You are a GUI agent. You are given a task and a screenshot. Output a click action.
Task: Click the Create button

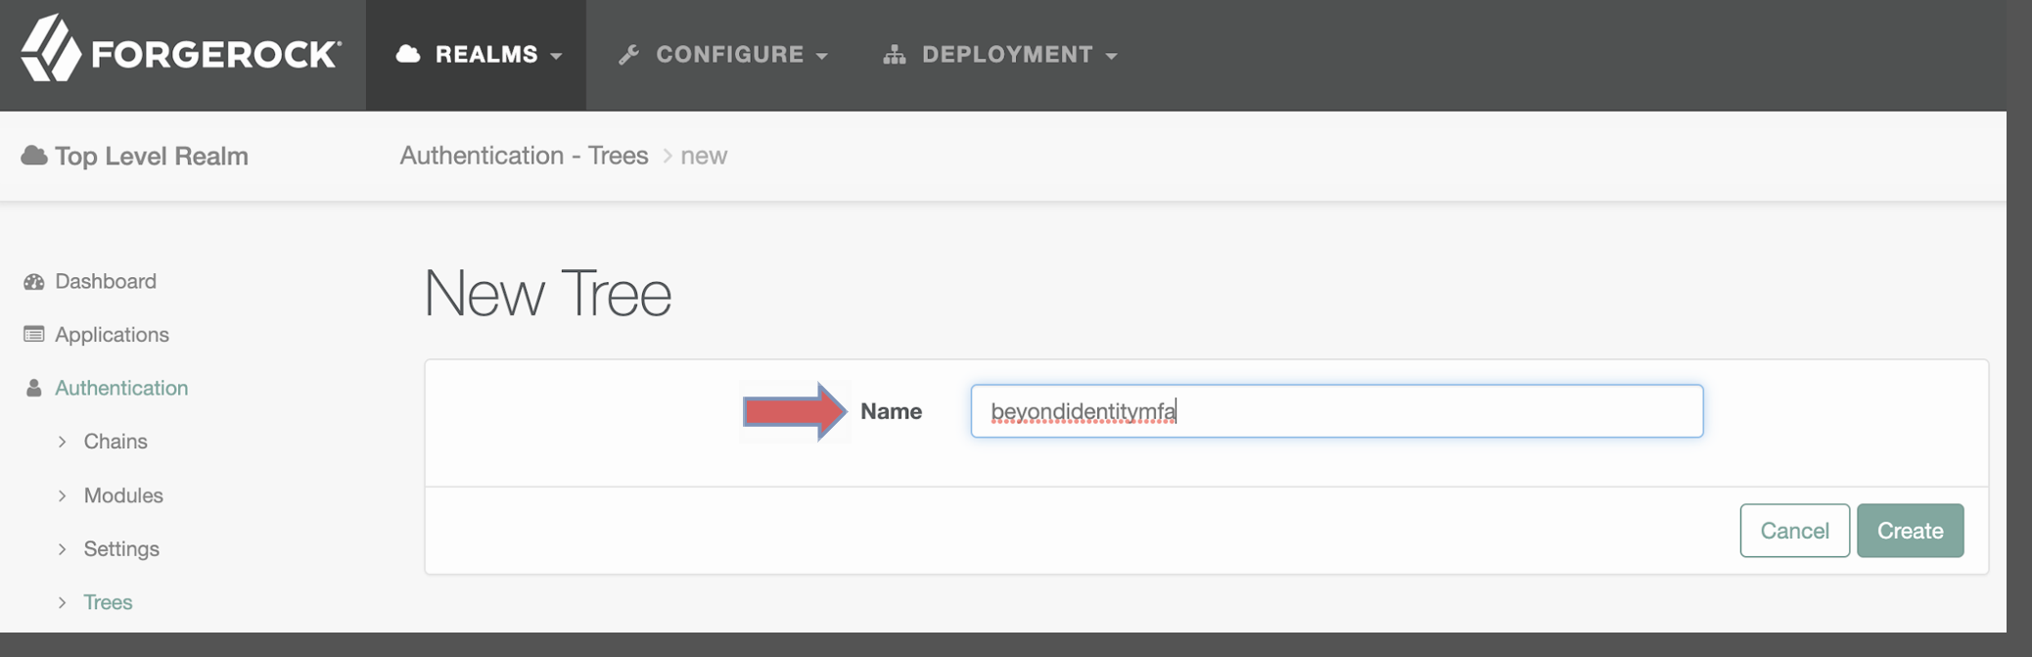coord(1910,531)
